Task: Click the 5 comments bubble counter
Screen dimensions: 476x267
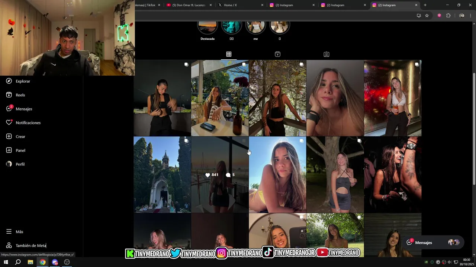Action: [x=230, y=175]
